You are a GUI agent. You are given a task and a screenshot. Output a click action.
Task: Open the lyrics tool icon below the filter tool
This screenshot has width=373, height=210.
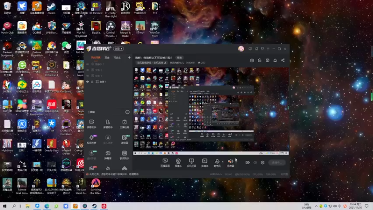click(124, 155)
